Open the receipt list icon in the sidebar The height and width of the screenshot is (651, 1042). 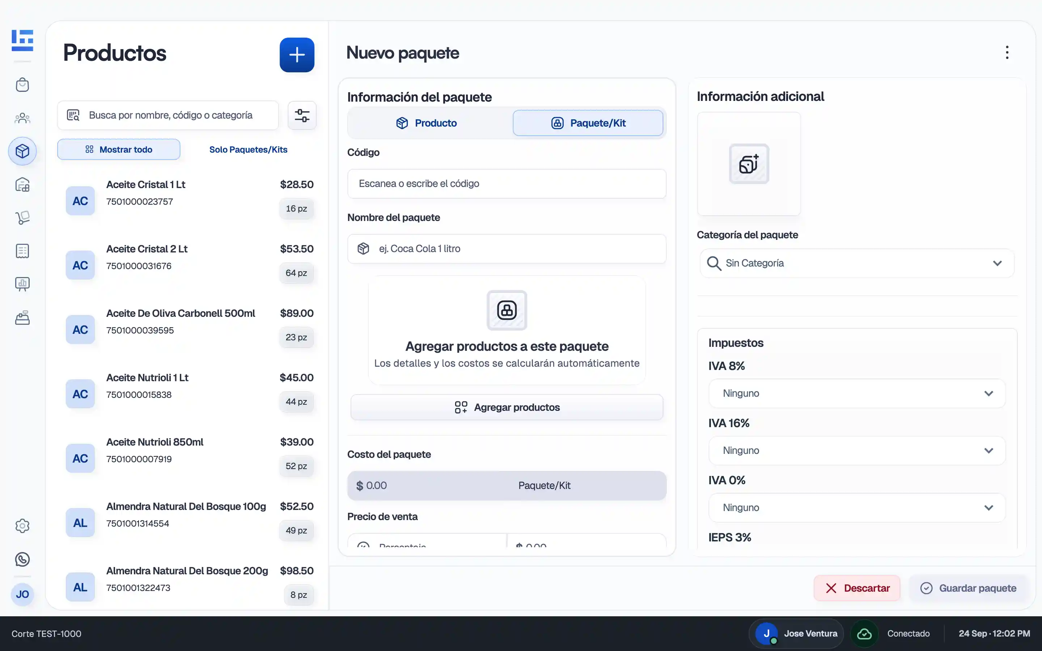[x=22, y=251]
